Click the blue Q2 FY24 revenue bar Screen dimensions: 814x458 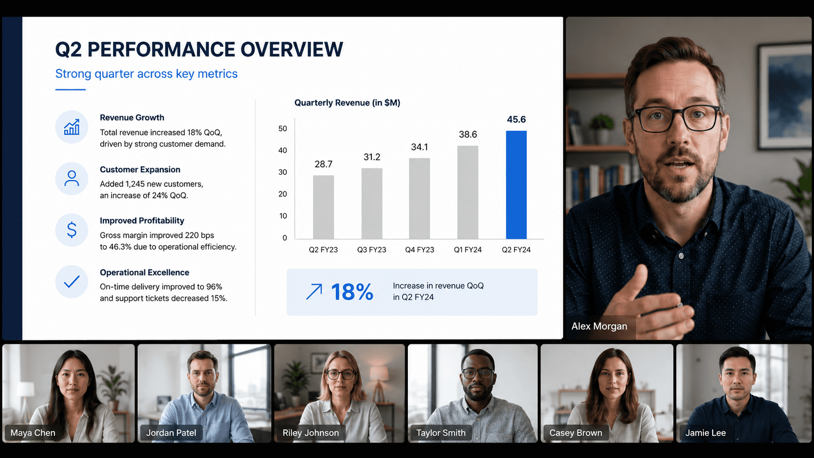(516, 185)
